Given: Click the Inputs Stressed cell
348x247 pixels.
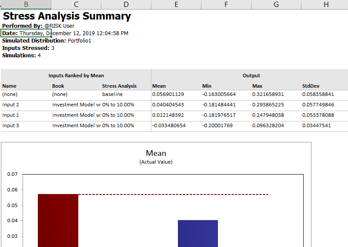Looking at the screenshot, I should click(x=28, y=48).
